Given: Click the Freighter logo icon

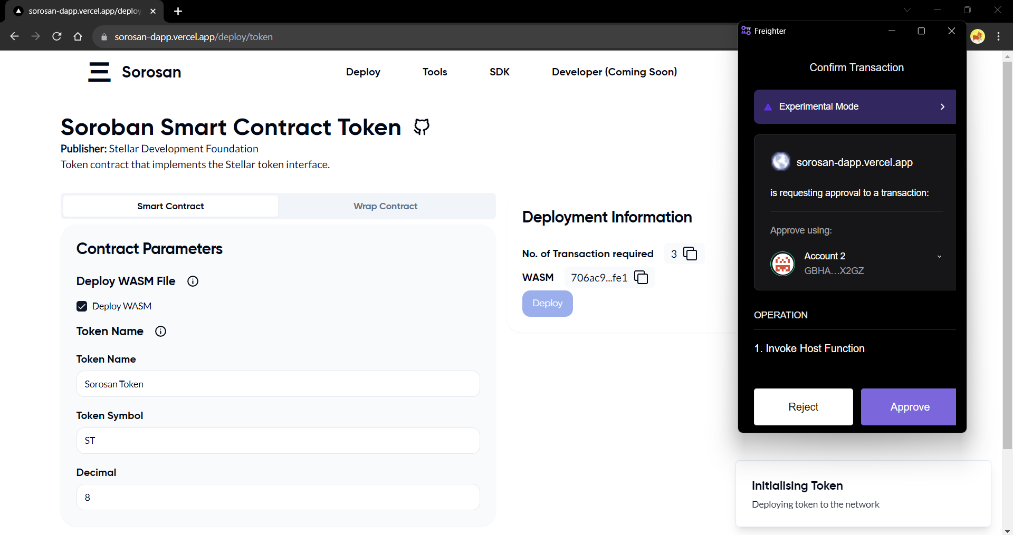Looking at the screenshot, I should 746,31.
